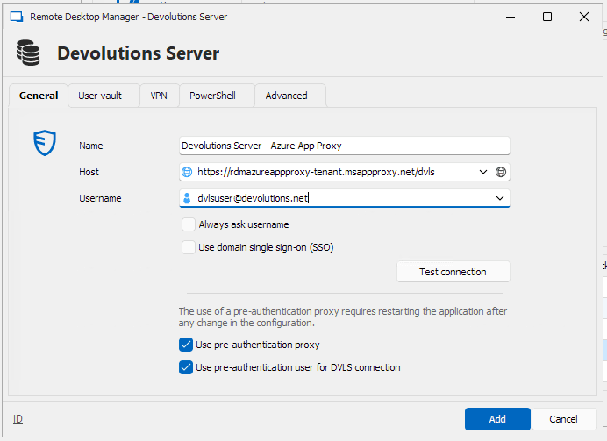This screenshot has width=607, height=441.
Task: Cancel the Devolutions Server dialog
Action: [564, 419]
